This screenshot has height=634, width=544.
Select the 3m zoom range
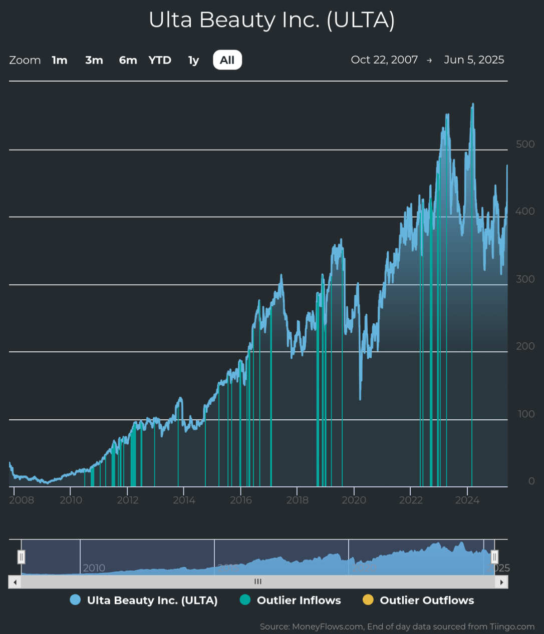tap(94, 60)
